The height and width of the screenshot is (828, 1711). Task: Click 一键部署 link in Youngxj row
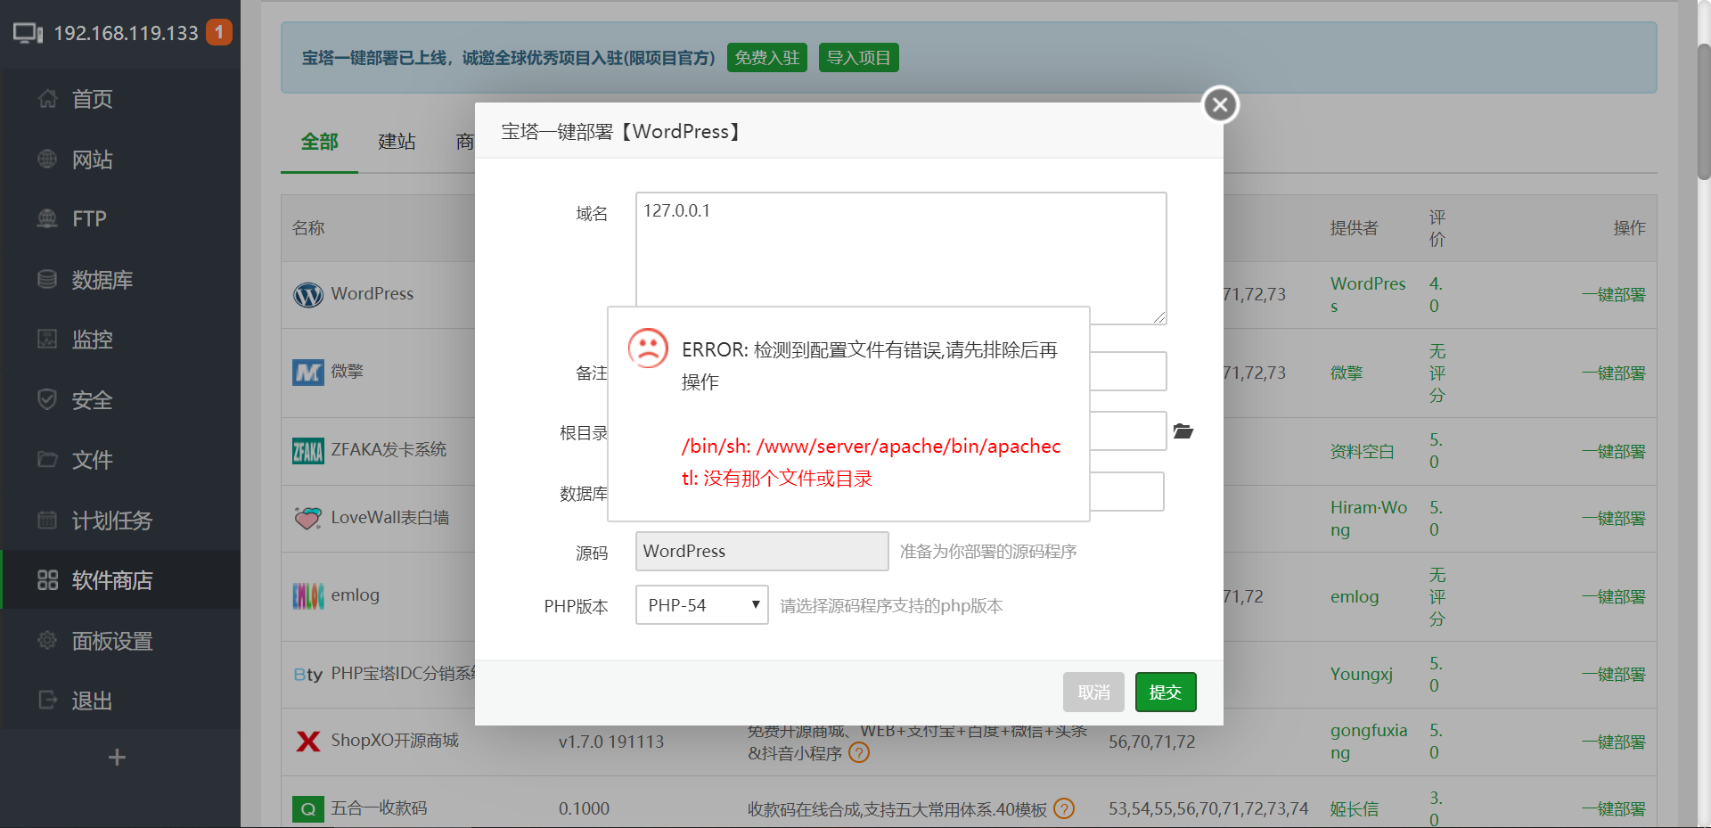[1614, 675]
